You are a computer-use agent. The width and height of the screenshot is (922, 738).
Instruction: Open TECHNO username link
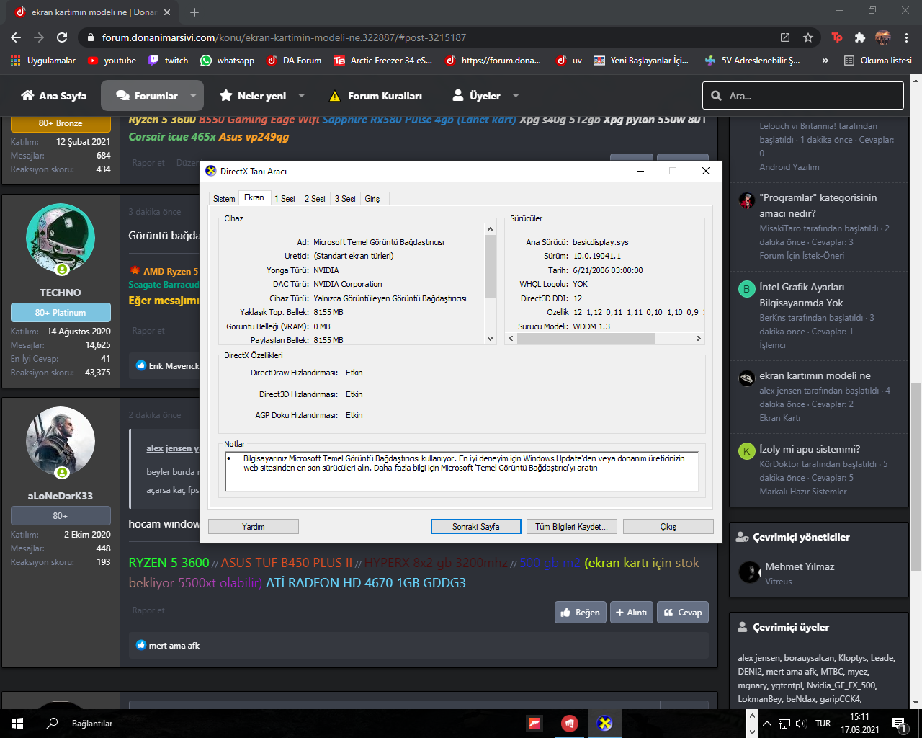(x=61, y=293)
